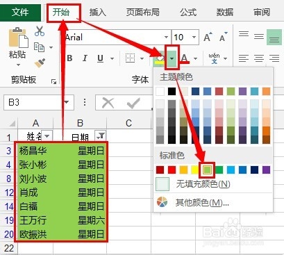Viewport: 284px width, 255px height.
Task: Apply middle vertical alignment
Action: click(x=259, y=36)
